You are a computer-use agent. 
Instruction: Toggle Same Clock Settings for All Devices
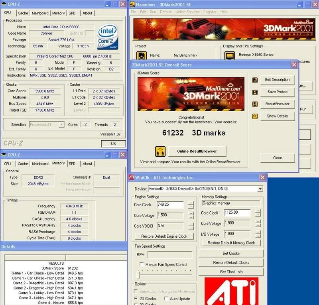136,291
